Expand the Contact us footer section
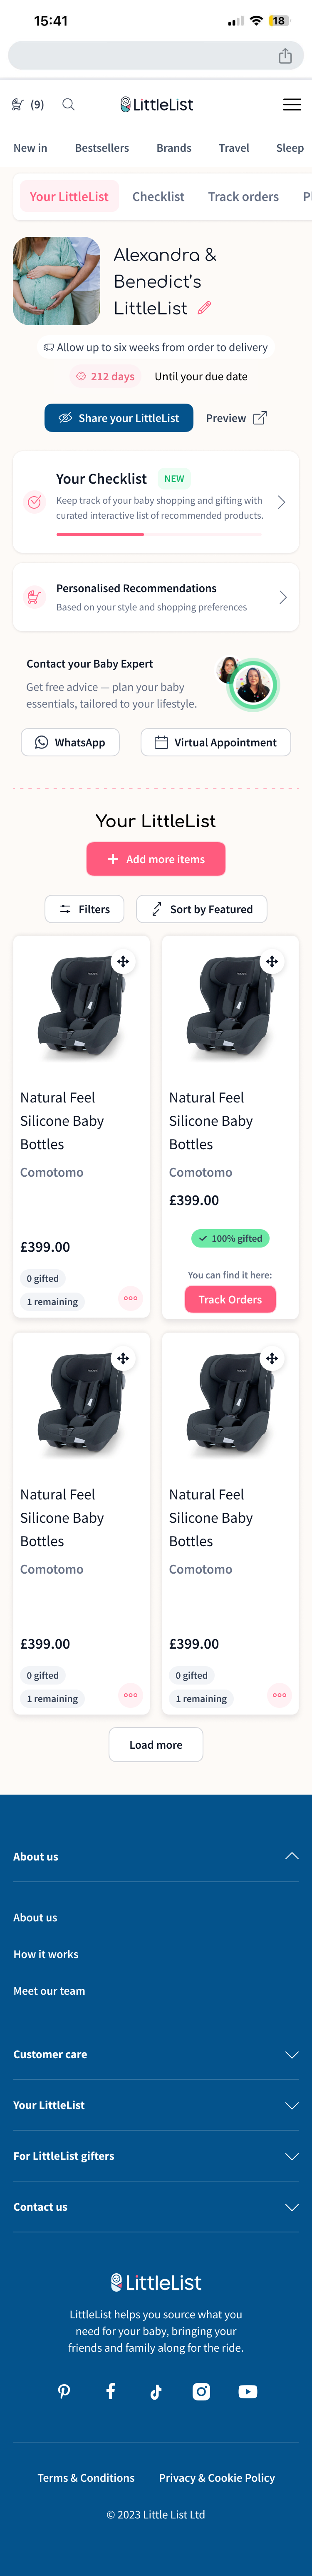Screen dimensions: 312x2576 click(x=291, y=2207)
